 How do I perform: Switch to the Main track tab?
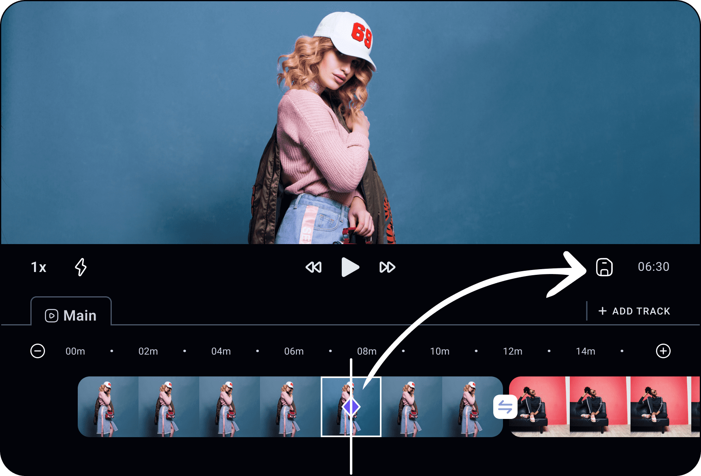[71, 315]
